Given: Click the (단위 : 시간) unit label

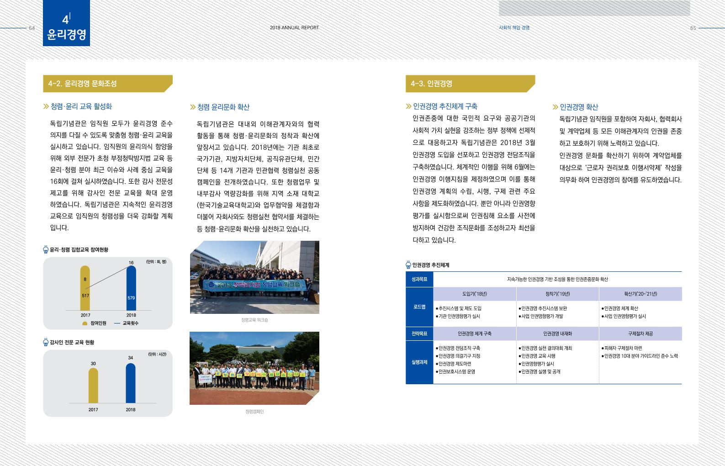Looking at the screenshot, I should (157, 354).
